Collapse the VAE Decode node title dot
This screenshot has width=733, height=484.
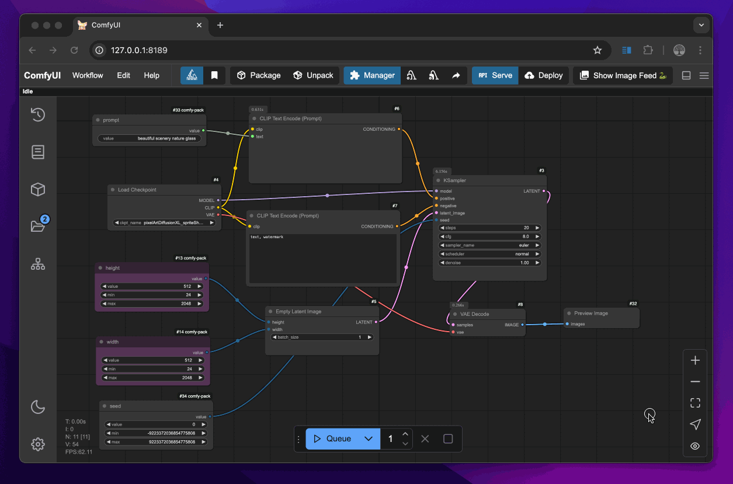pos(455,314)
